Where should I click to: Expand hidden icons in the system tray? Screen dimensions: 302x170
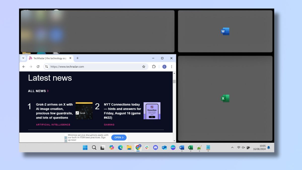pos(232,147)
